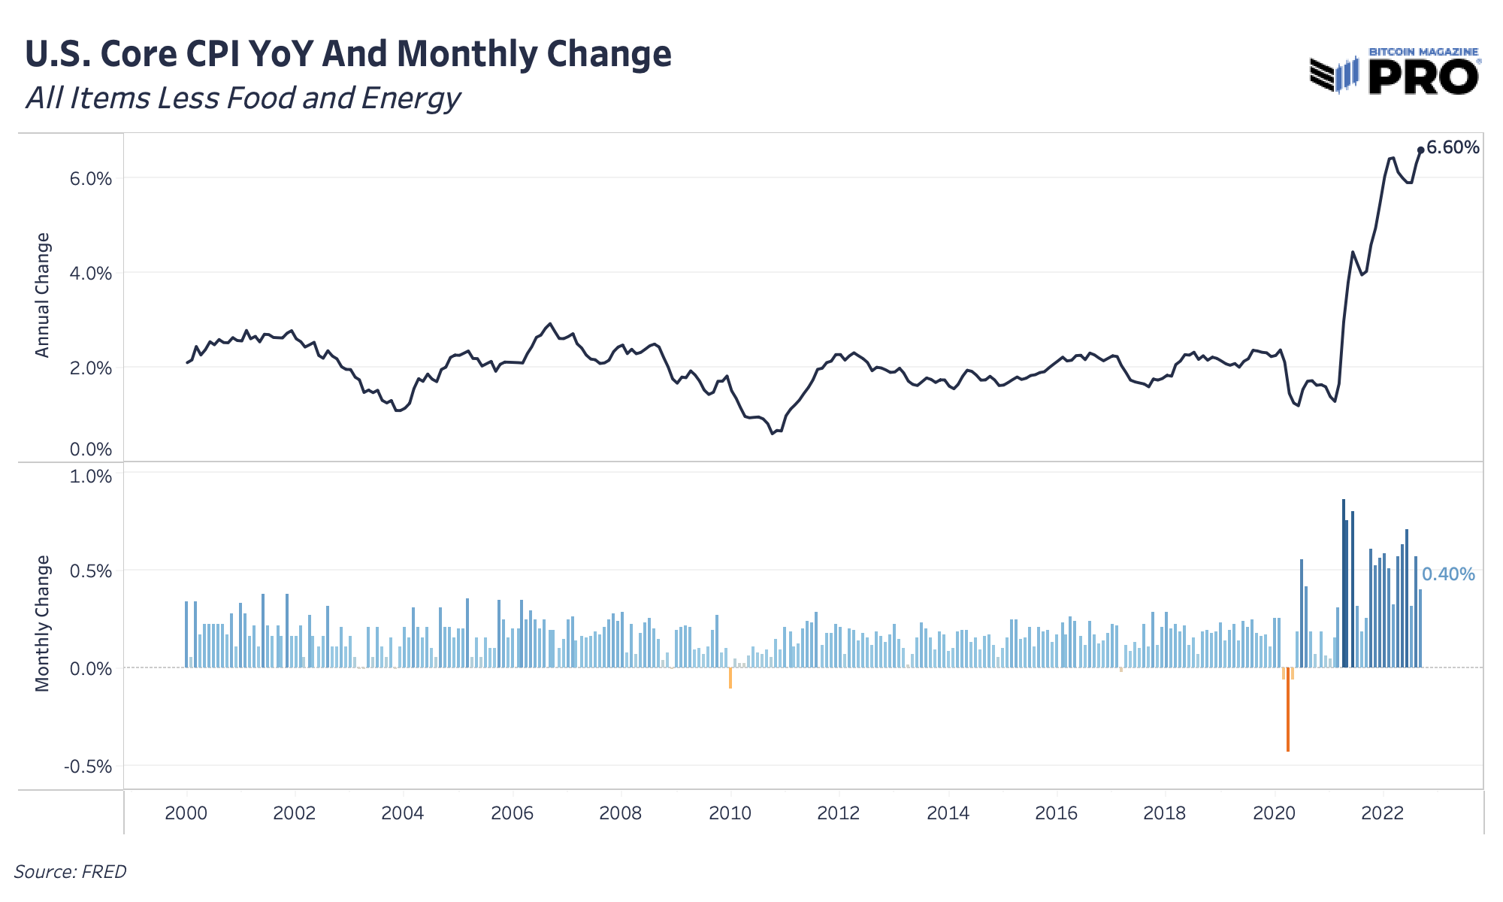1503x902 pixels.
Task: Click the 0.40% monthly change label
Action: click(x=1448, y=575)
